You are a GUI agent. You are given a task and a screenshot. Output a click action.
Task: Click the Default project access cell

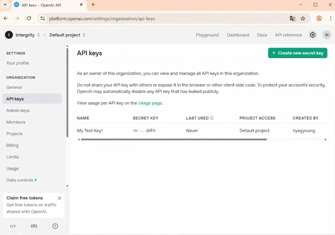click(x=254, y=131)
